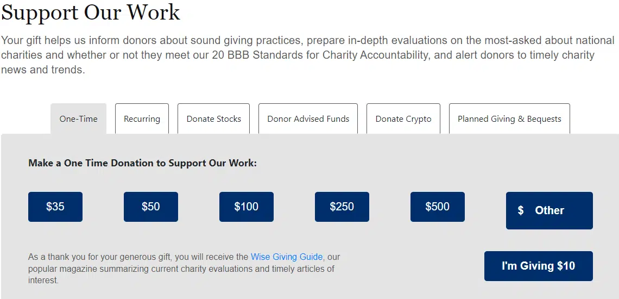Select the $100 donation amount

point(247,207)
